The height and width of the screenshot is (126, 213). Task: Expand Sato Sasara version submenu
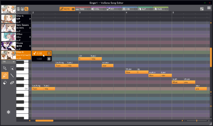[x=30, y=28]
